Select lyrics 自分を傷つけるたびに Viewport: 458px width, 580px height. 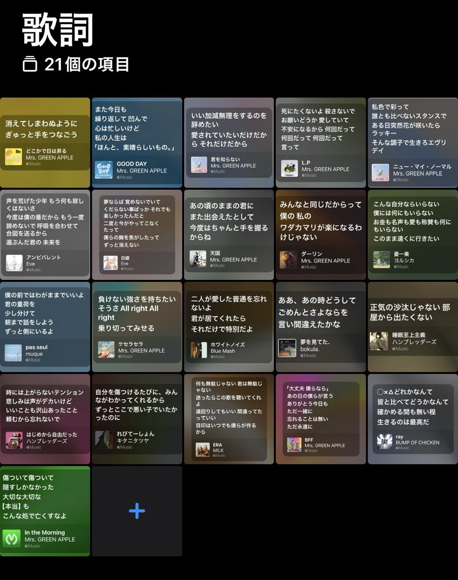click(136, 405)
